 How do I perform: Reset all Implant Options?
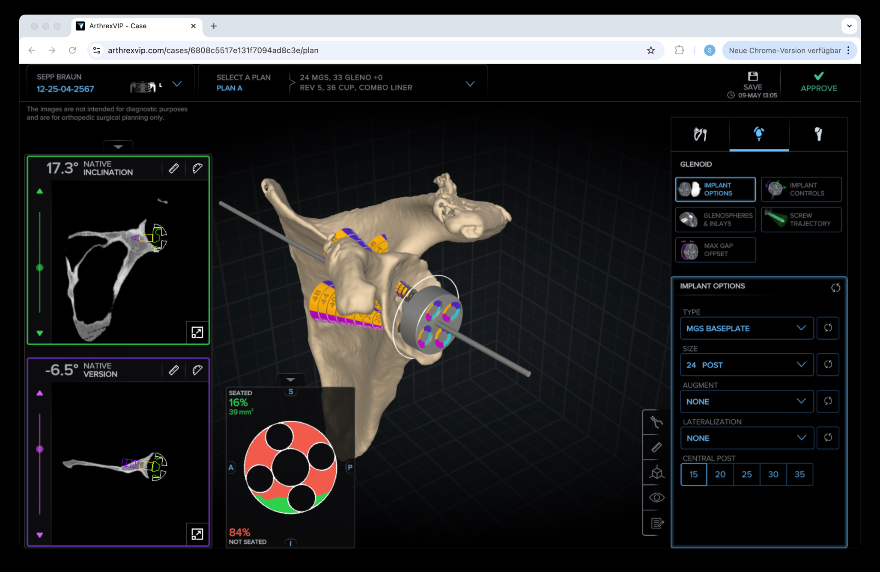coord(835,287)
